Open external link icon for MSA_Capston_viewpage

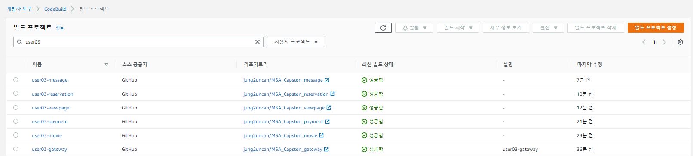coord(329,108)
